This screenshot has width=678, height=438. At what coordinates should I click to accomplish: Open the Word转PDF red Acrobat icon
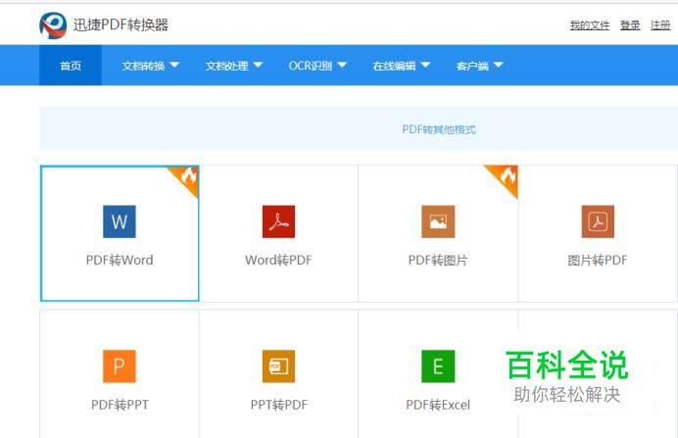pos(278,221)
